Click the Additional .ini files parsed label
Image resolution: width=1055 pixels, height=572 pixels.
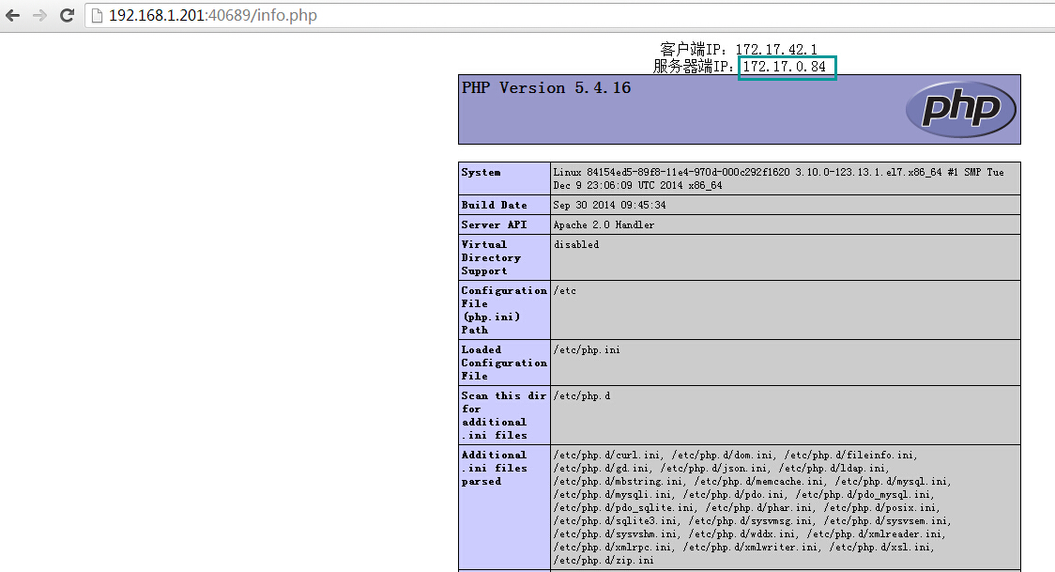(494, 467)
